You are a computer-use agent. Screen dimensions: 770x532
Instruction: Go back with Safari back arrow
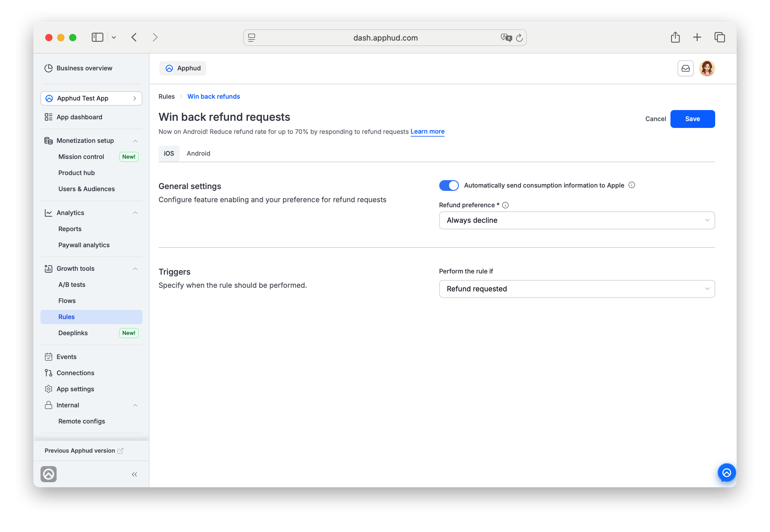coord(134,37)
